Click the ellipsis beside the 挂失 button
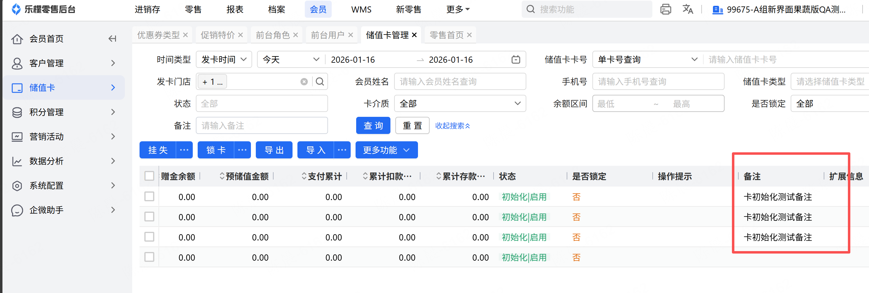This screenshot has width=869, height=293. (184, 150)
